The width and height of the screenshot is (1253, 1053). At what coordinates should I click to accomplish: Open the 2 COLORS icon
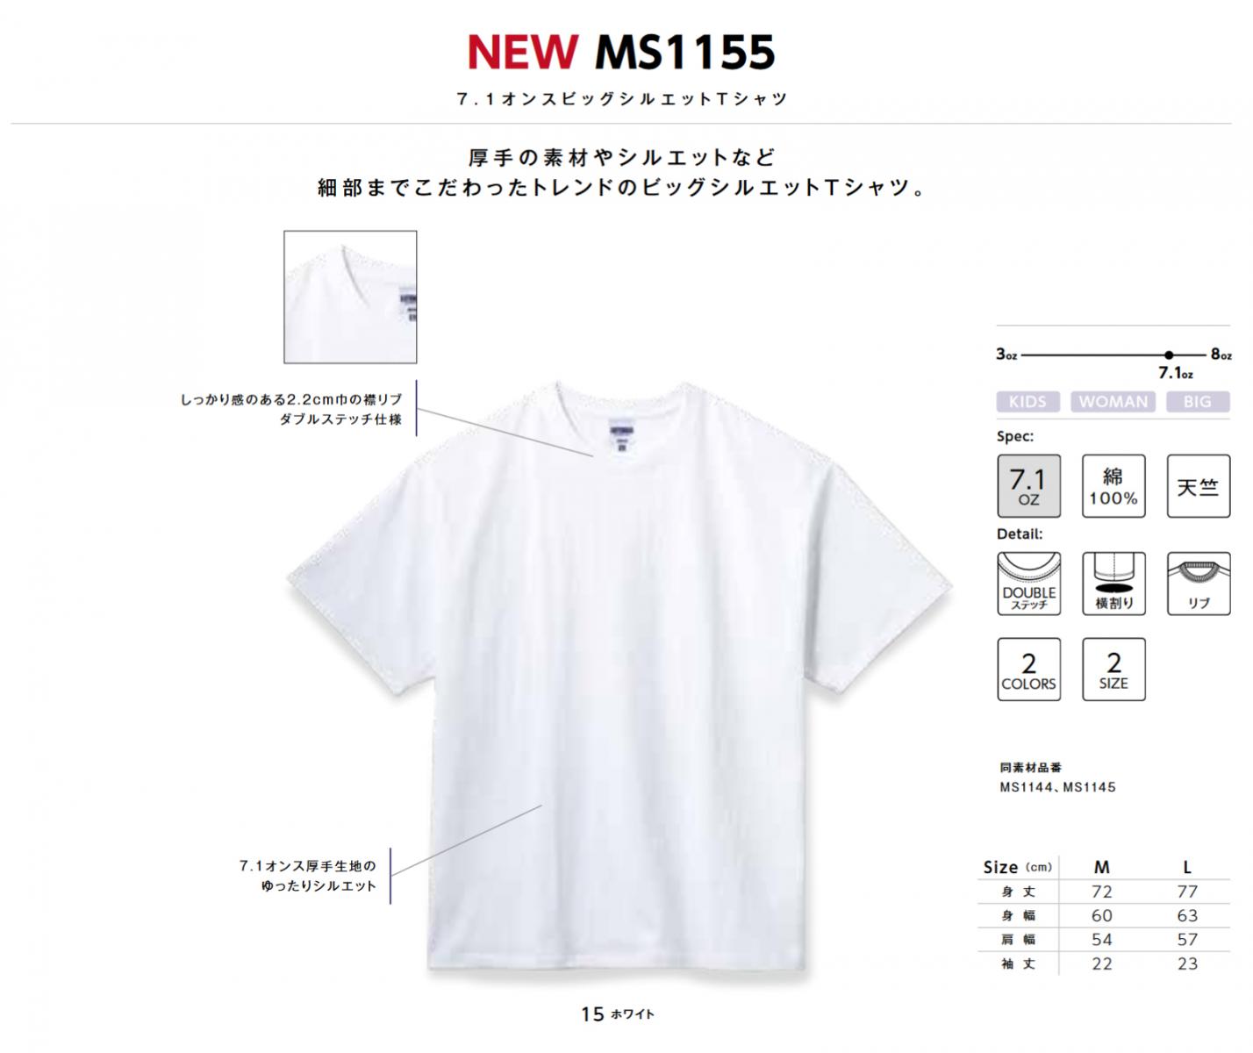(x=1028, y=670)
